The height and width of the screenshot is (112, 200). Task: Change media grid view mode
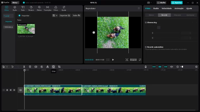[55, 15]
